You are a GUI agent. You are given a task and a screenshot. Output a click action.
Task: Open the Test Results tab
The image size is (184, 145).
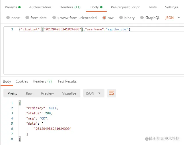(67, 81)
